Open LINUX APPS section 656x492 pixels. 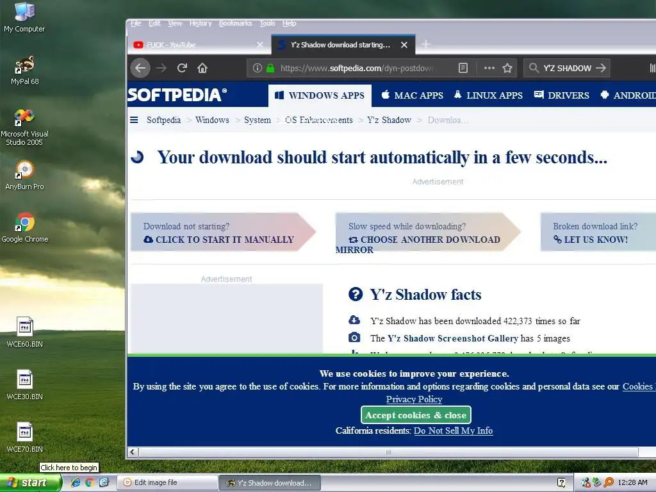[x=488, y=95]
